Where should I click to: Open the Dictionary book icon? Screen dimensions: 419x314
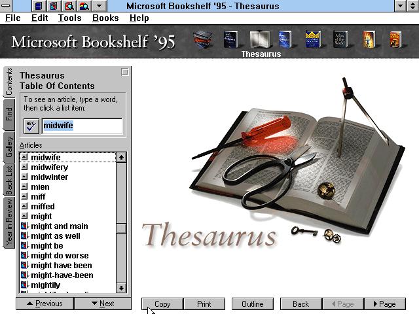(230, 39)
